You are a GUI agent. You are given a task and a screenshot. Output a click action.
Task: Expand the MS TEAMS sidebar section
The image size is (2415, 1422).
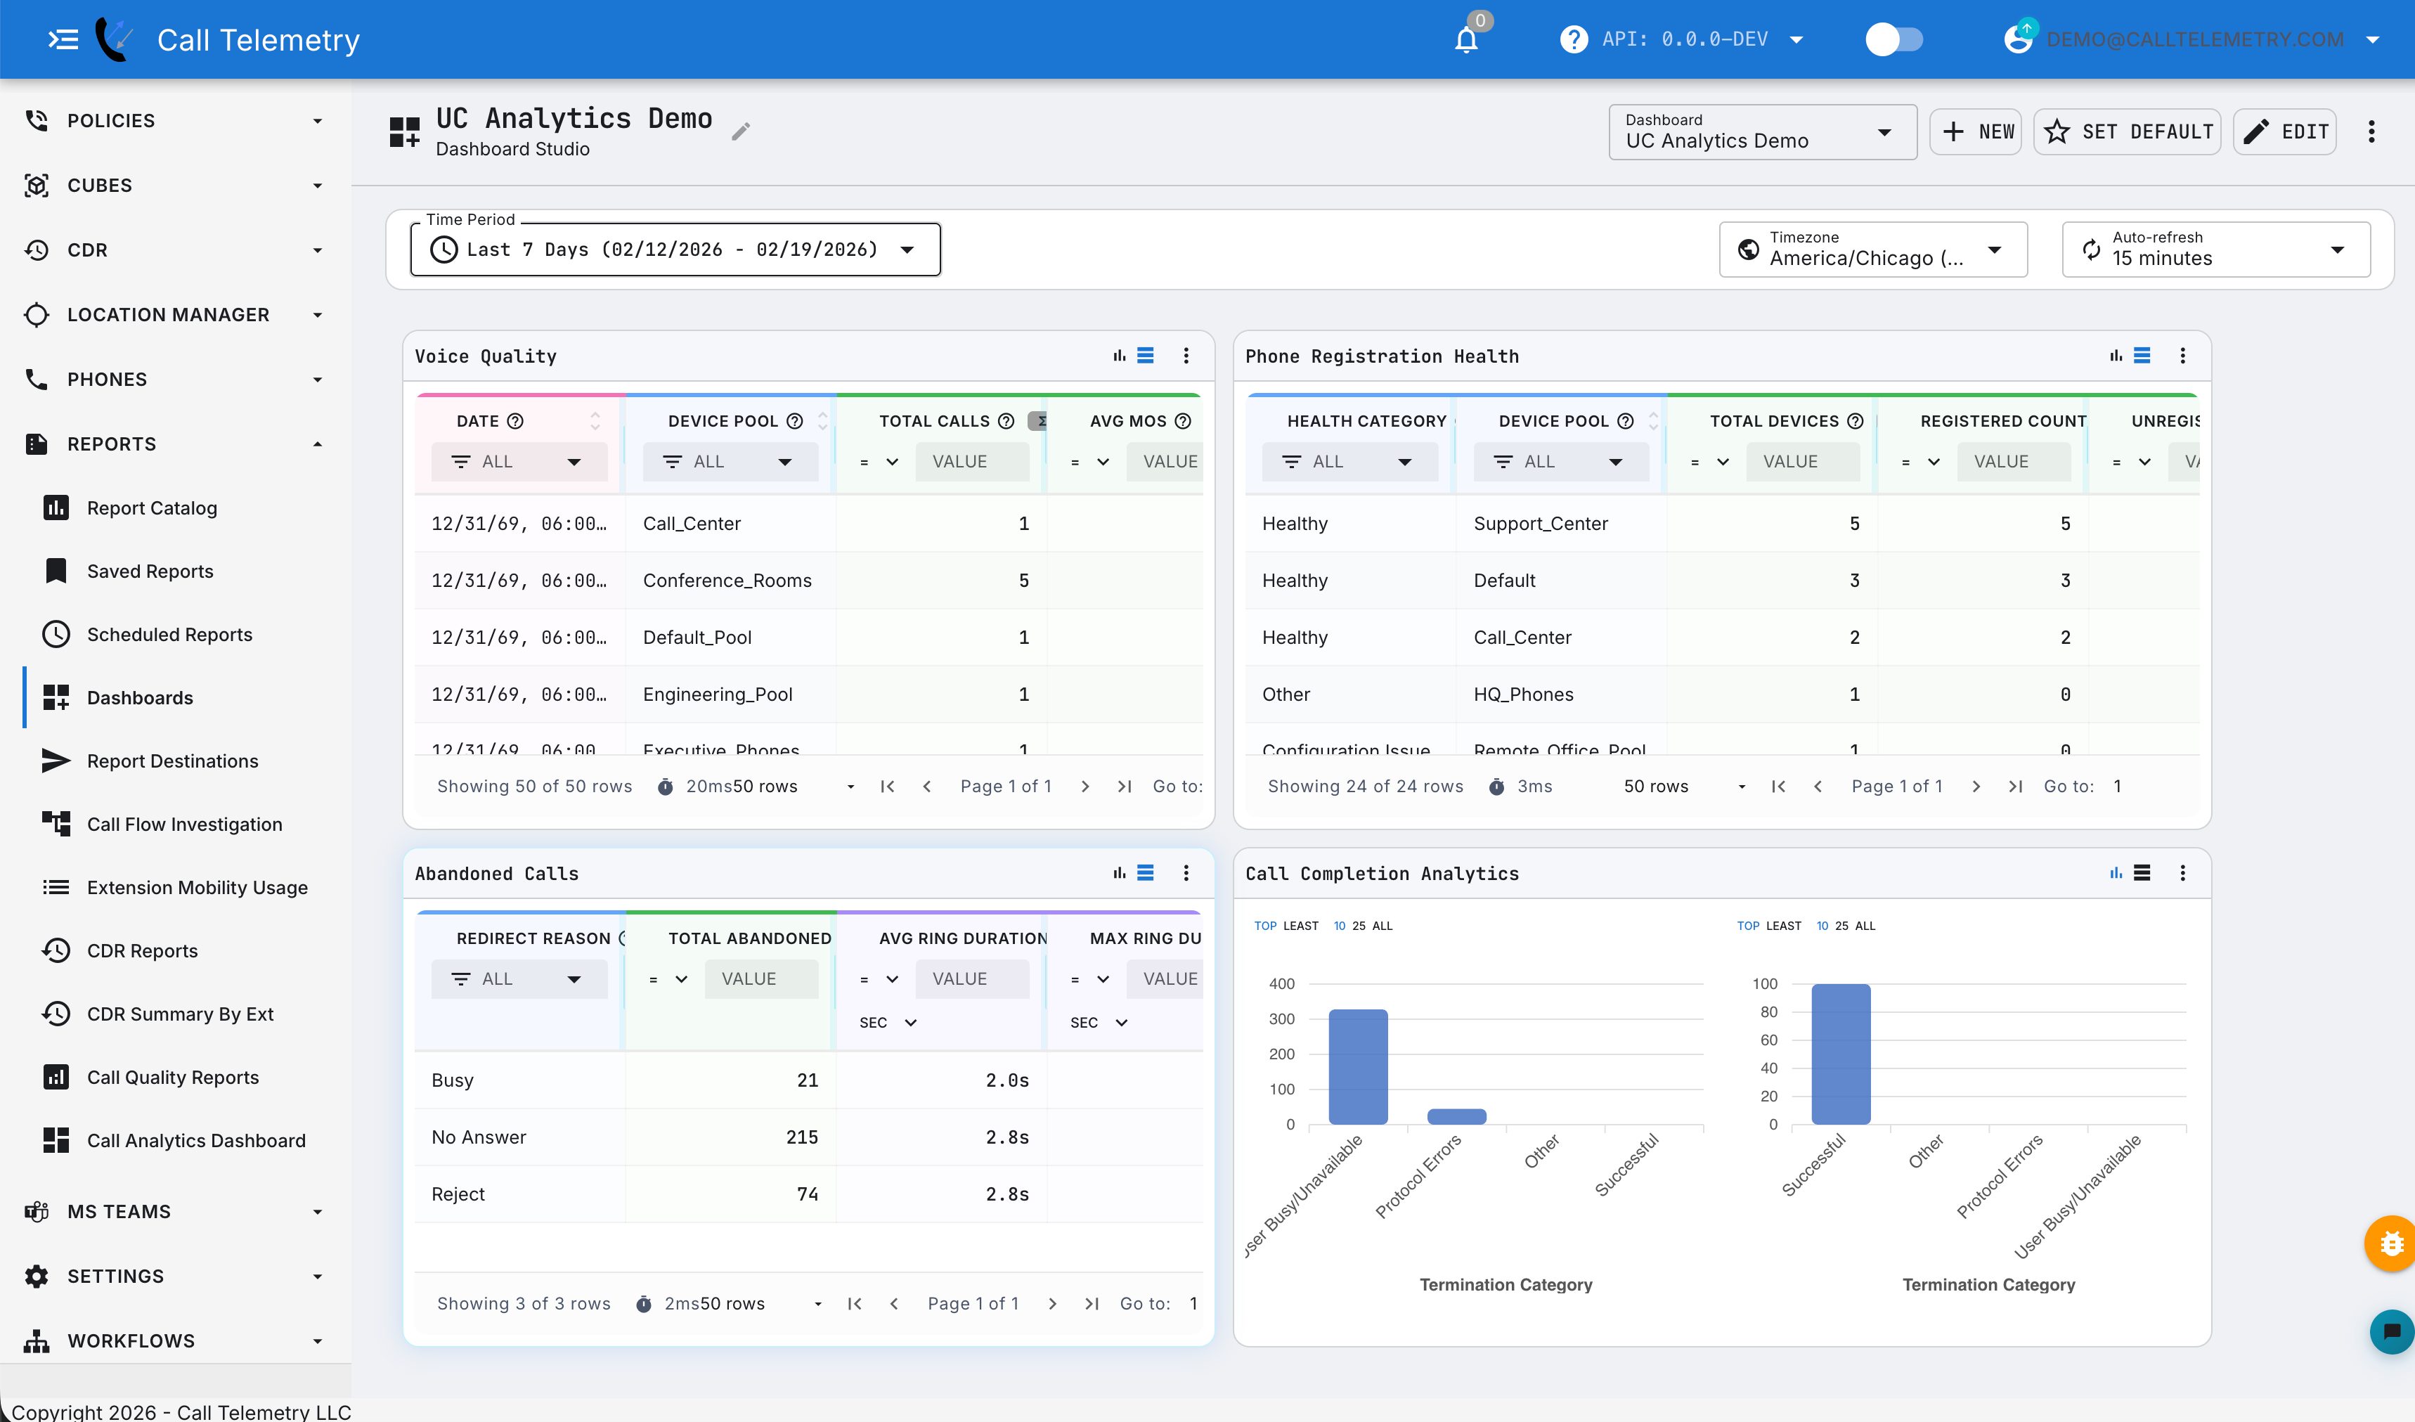click(176, 1211)
